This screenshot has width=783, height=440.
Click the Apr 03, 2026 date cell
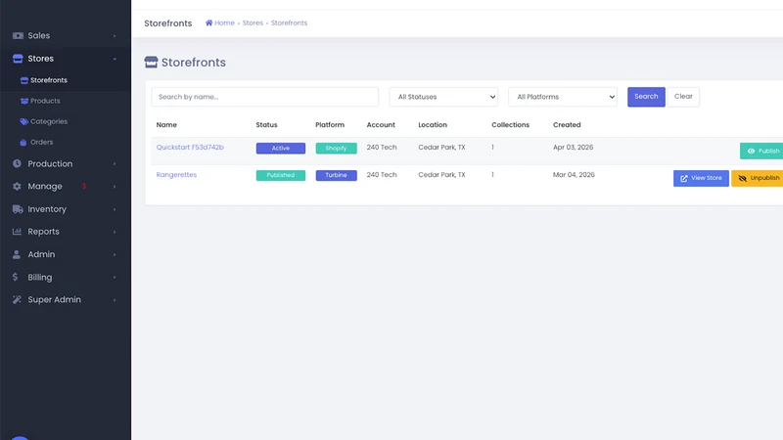[573, 148]
